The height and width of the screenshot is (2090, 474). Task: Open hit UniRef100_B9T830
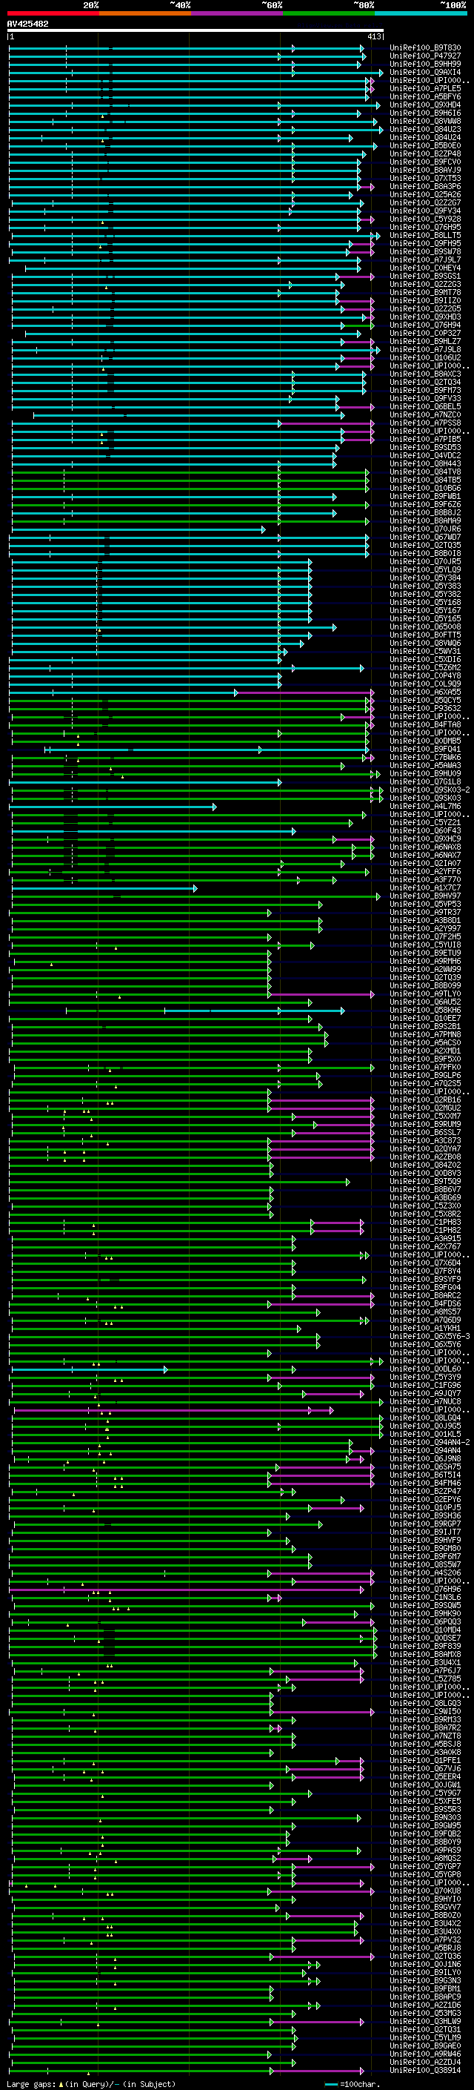point(425,48)
